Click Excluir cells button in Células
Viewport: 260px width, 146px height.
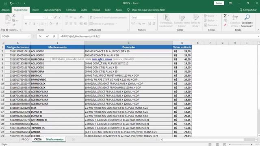click(210, 21)
